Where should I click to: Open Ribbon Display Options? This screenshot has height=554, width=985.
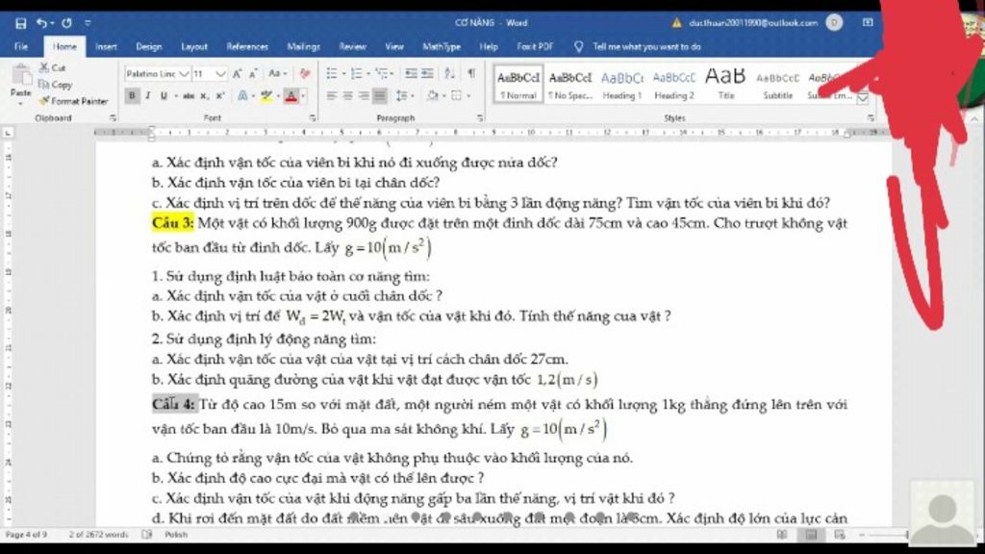pyautogui.click(x=868, y=23)
